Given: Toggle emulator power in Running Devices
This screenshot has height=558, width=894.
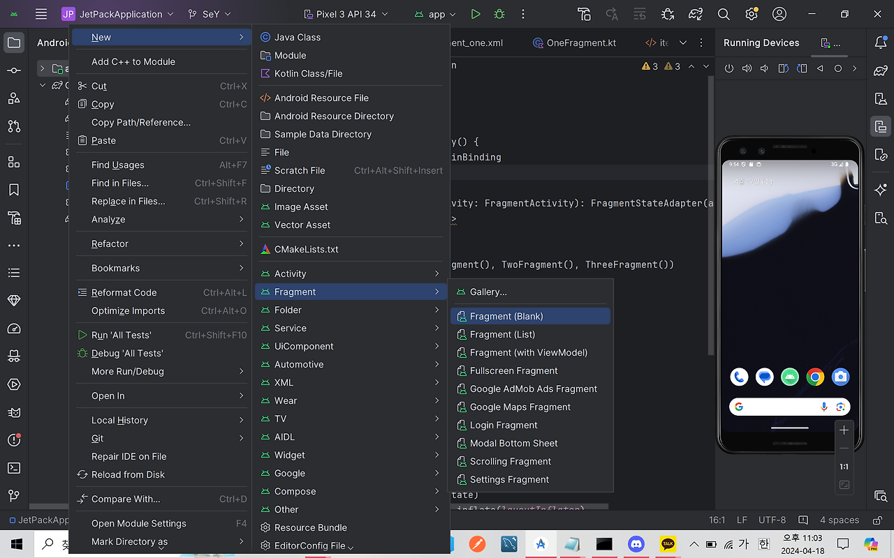Looking at the screenshot, I should [730, 68].
